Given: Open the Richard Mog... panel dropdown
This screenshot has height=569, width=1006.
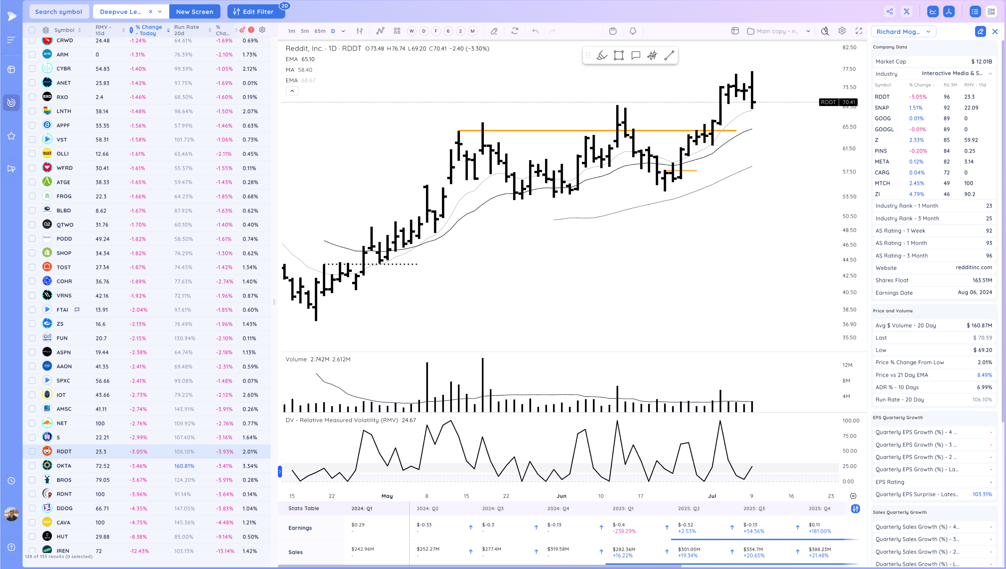Looking at the screenshot, I should 903,32.
